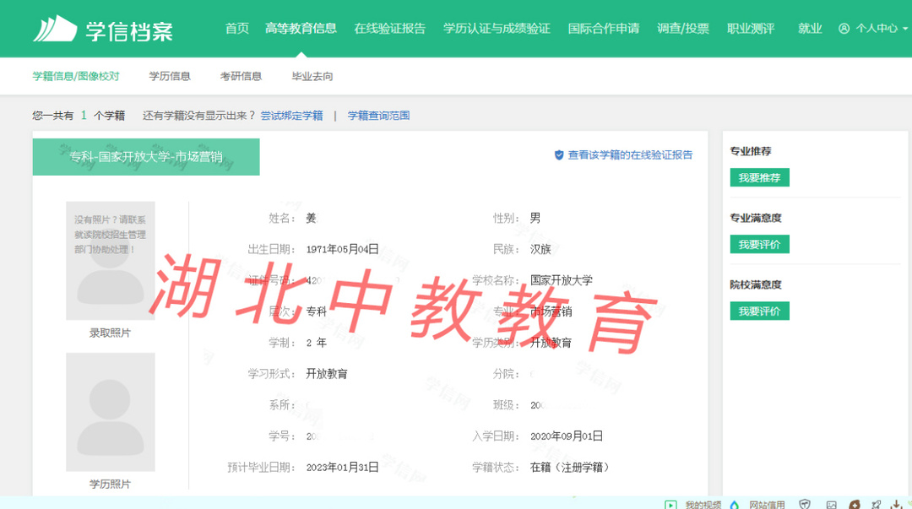Viewport: 912px width, 509px height.
Task: Click the 学历照片 placeholder photo
Action: 111,412
